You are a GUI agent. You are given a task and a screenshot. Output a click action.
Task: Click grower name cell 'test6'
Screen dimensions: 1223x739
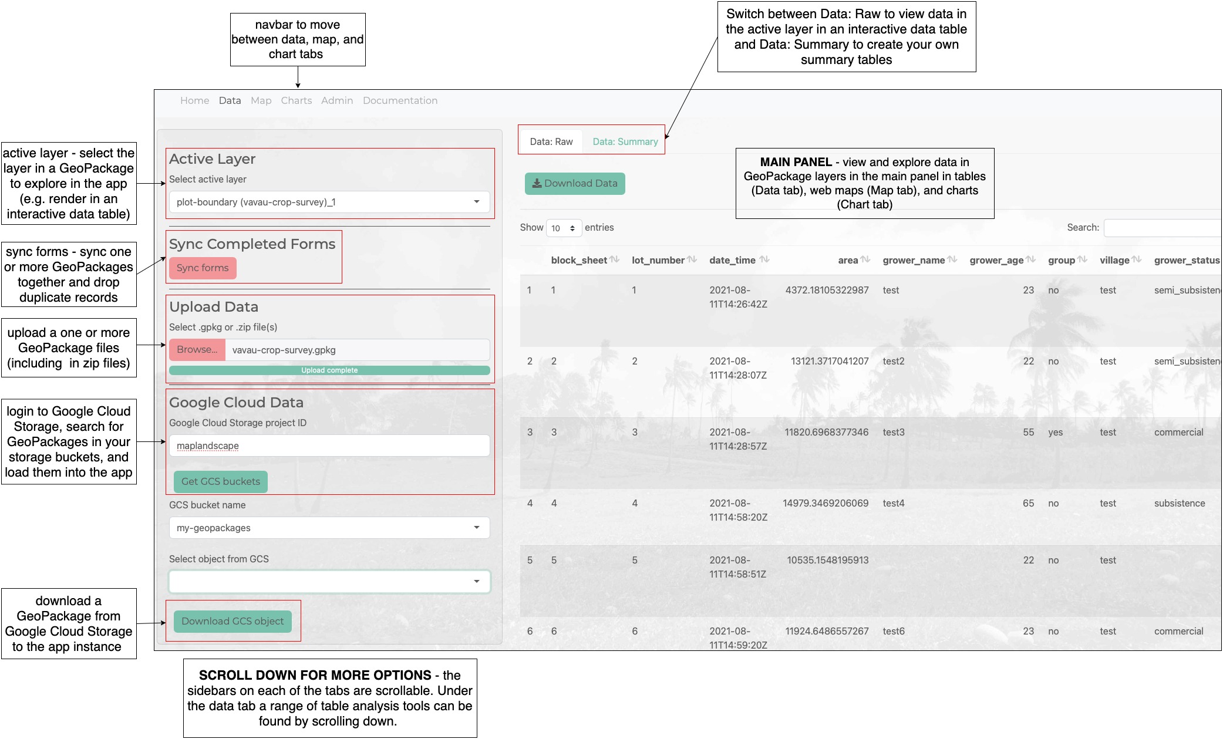point(893,631)
